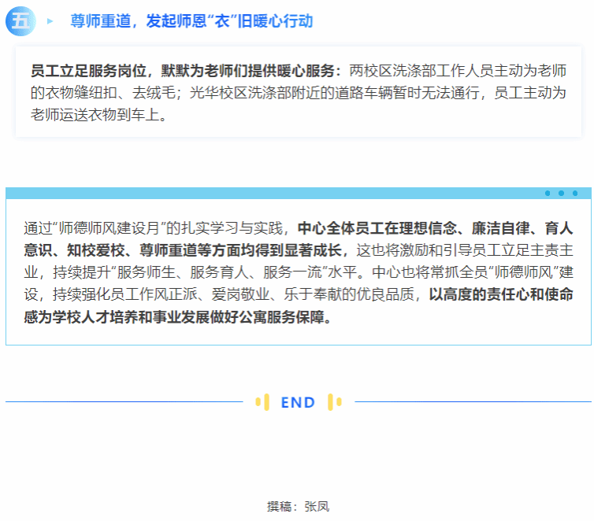This screenshot has height=521, width=594.
Task: Click the author credit "撰稿：张凤"
Action: coord(298,506)
